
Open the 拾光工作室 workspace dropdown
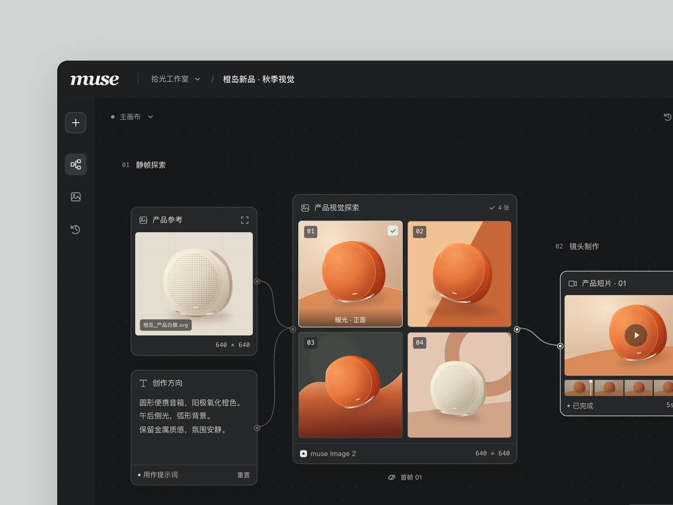click(x=176, y=79)
